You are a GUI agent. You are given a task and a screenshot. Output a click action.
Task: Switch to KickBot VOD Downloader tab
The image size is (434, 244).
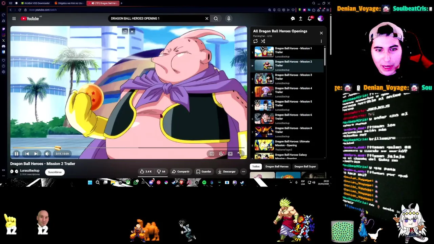[36, 3]
